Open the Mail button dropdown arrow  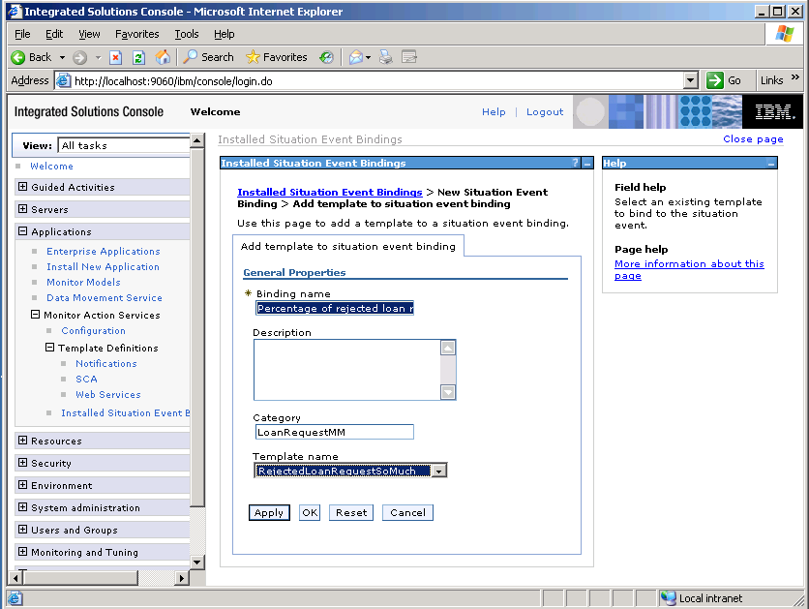coord(368,57)
